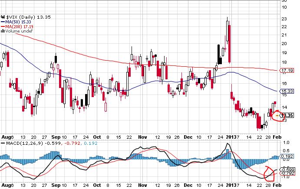Click the 13.35 last price tag on the right axis
The height and width of the screenshot is (189, 300).
(287, 115)
